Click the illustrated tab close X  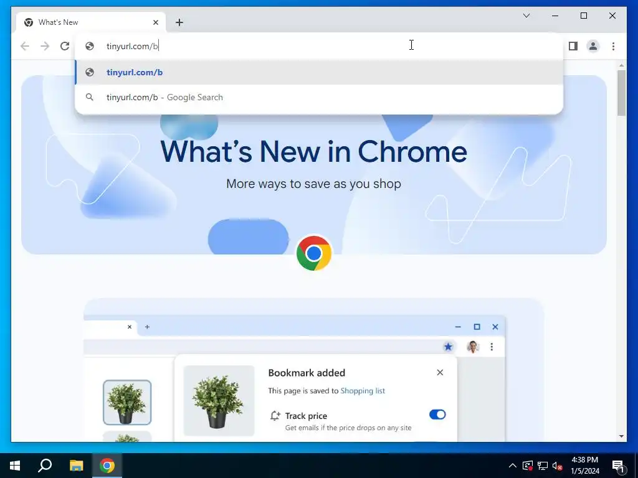(x=130, y=327)
